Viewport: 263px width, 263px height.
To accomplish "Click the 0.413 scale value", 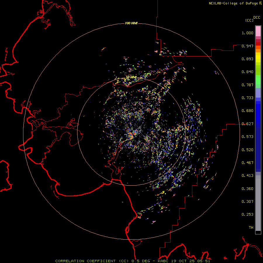I will (x=248, y=176).
